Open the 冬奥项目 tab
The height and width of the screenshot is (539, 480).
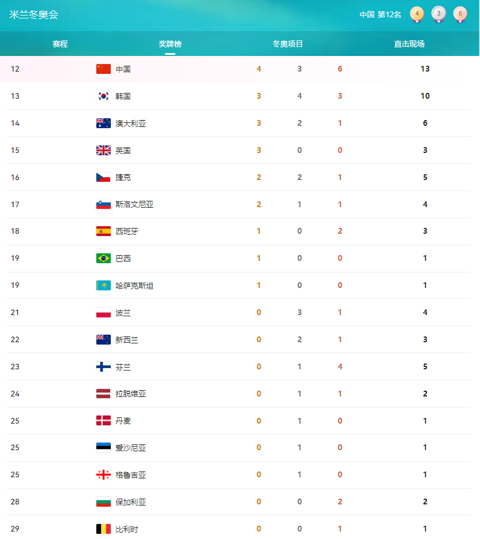pyautogui.click(x=288, y=44)
